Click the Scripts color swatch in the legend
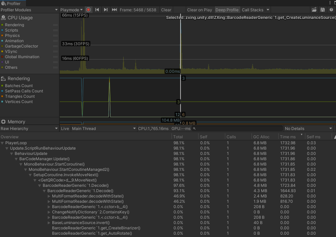The image size is (336, 237). tap(3, 30)
